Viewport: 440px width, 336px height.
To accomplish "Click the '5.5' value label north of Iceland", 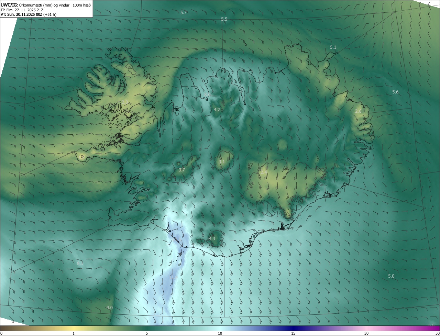I will [224, 19].
